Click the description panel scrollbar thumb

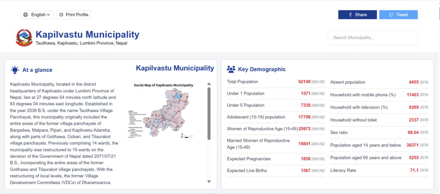[209, 114]
